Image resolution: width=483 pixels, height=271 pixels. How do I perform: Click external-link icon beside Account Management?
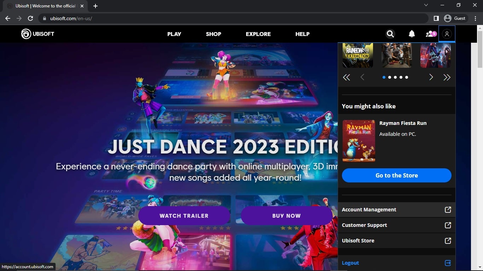pos(448,210)
